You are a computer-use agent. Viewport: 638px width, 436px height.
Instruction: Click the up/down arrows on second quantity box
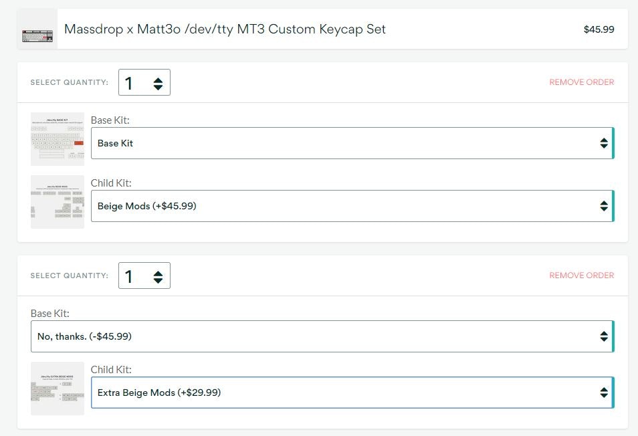pyautogui.click(x=158, y=277)
